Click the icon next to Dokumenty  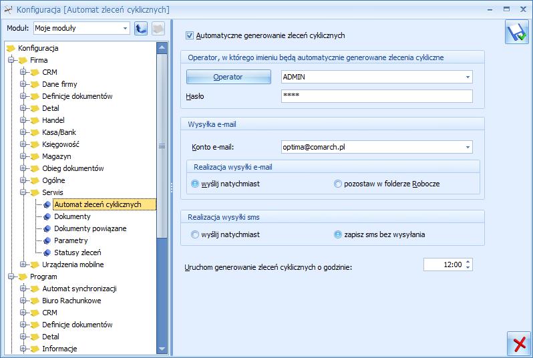(47, 216)
